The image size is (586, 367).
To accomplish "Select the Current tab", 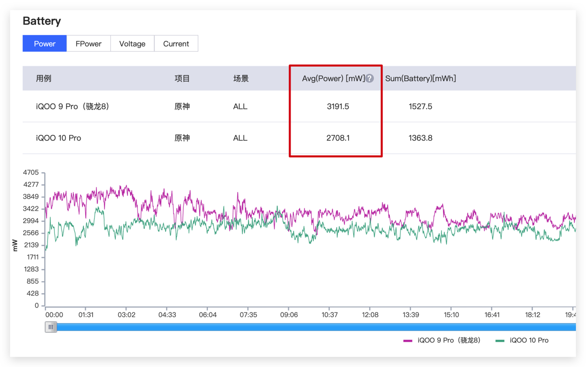I will pyautogui.click(x=176, y=43).
